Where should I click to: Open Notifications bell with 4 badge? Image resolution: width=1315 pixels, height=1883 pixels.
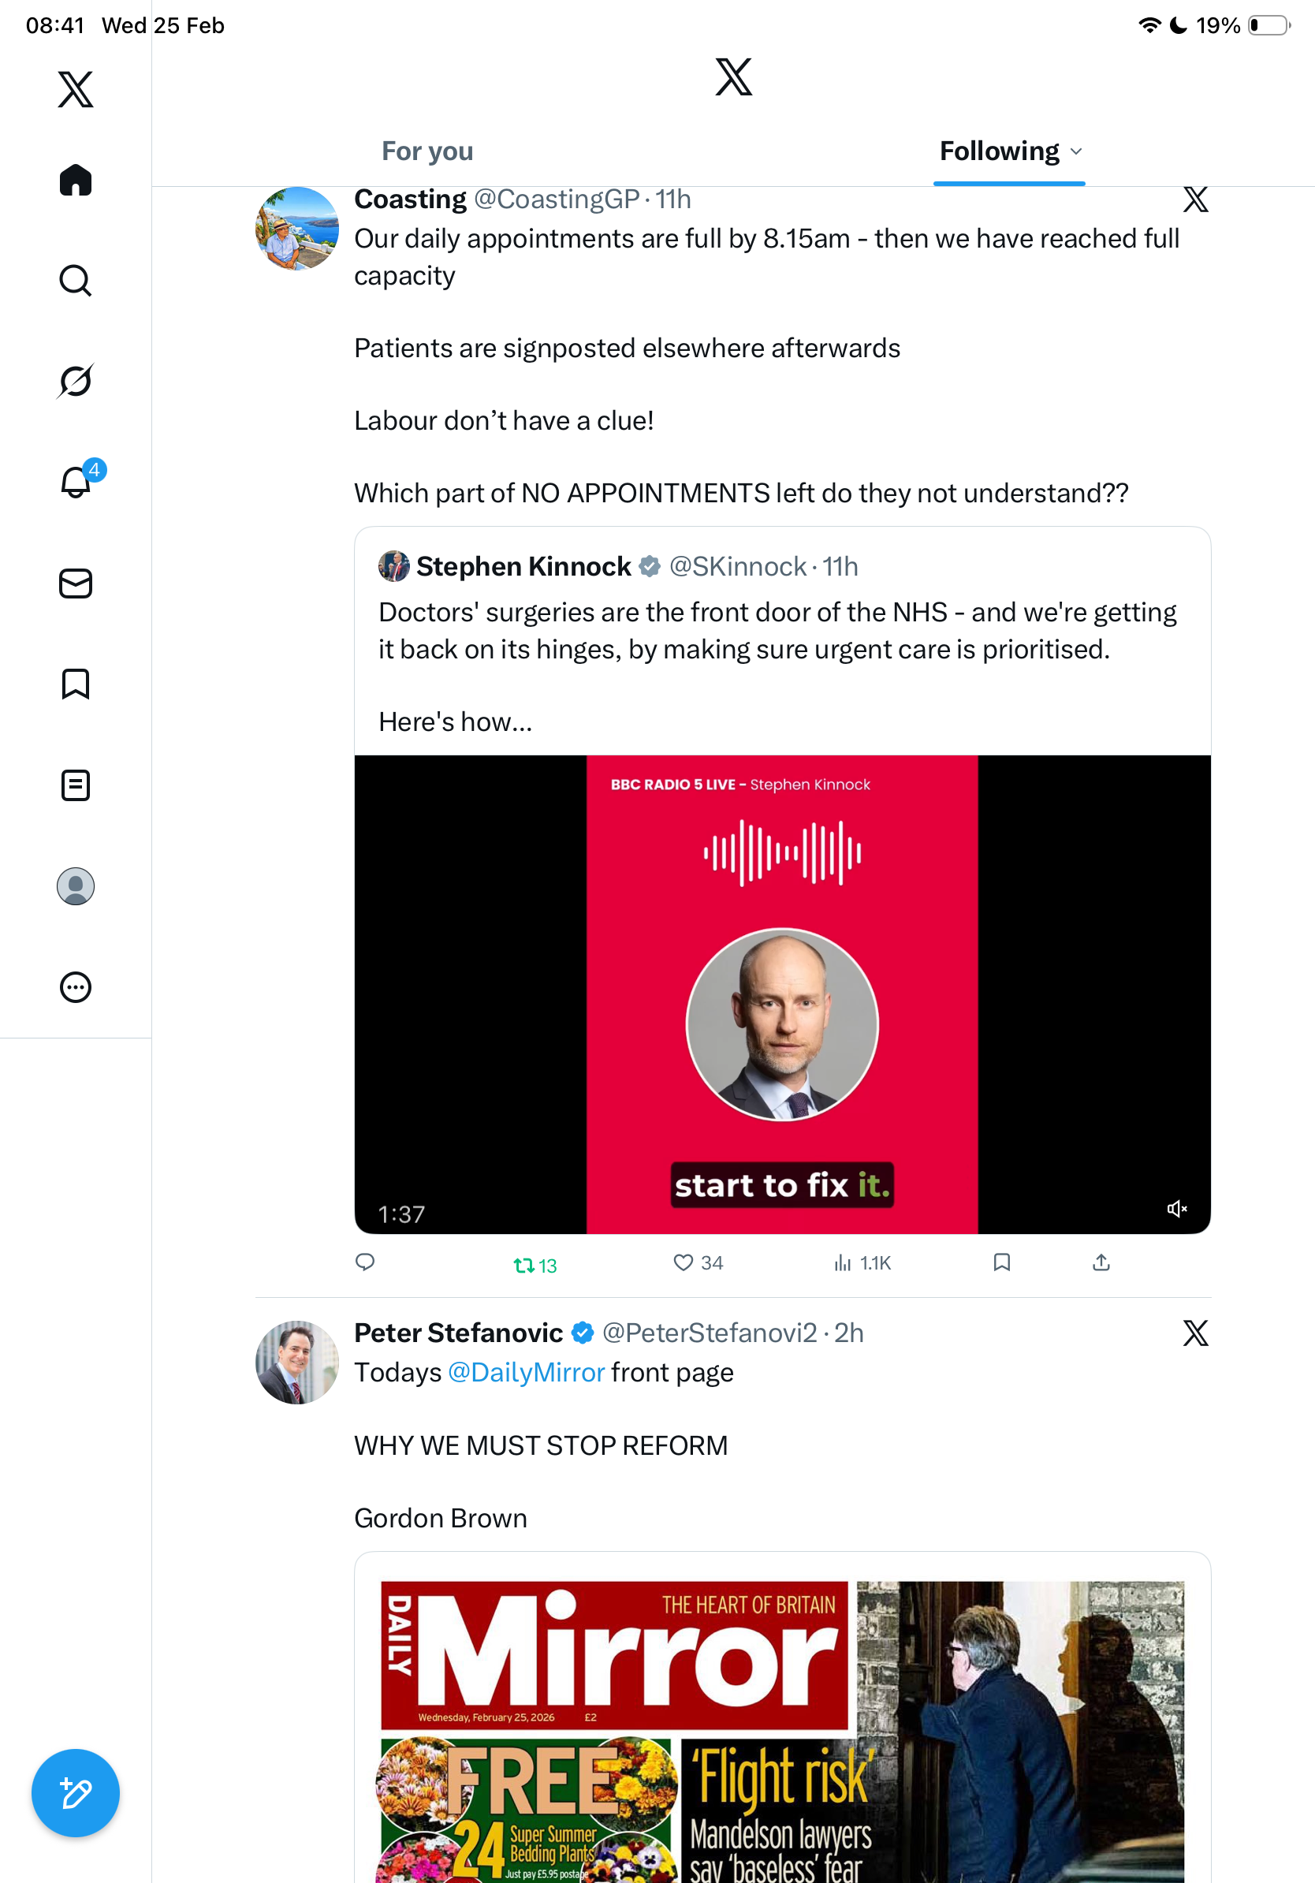pyautogui.click(x=76, y=482)
